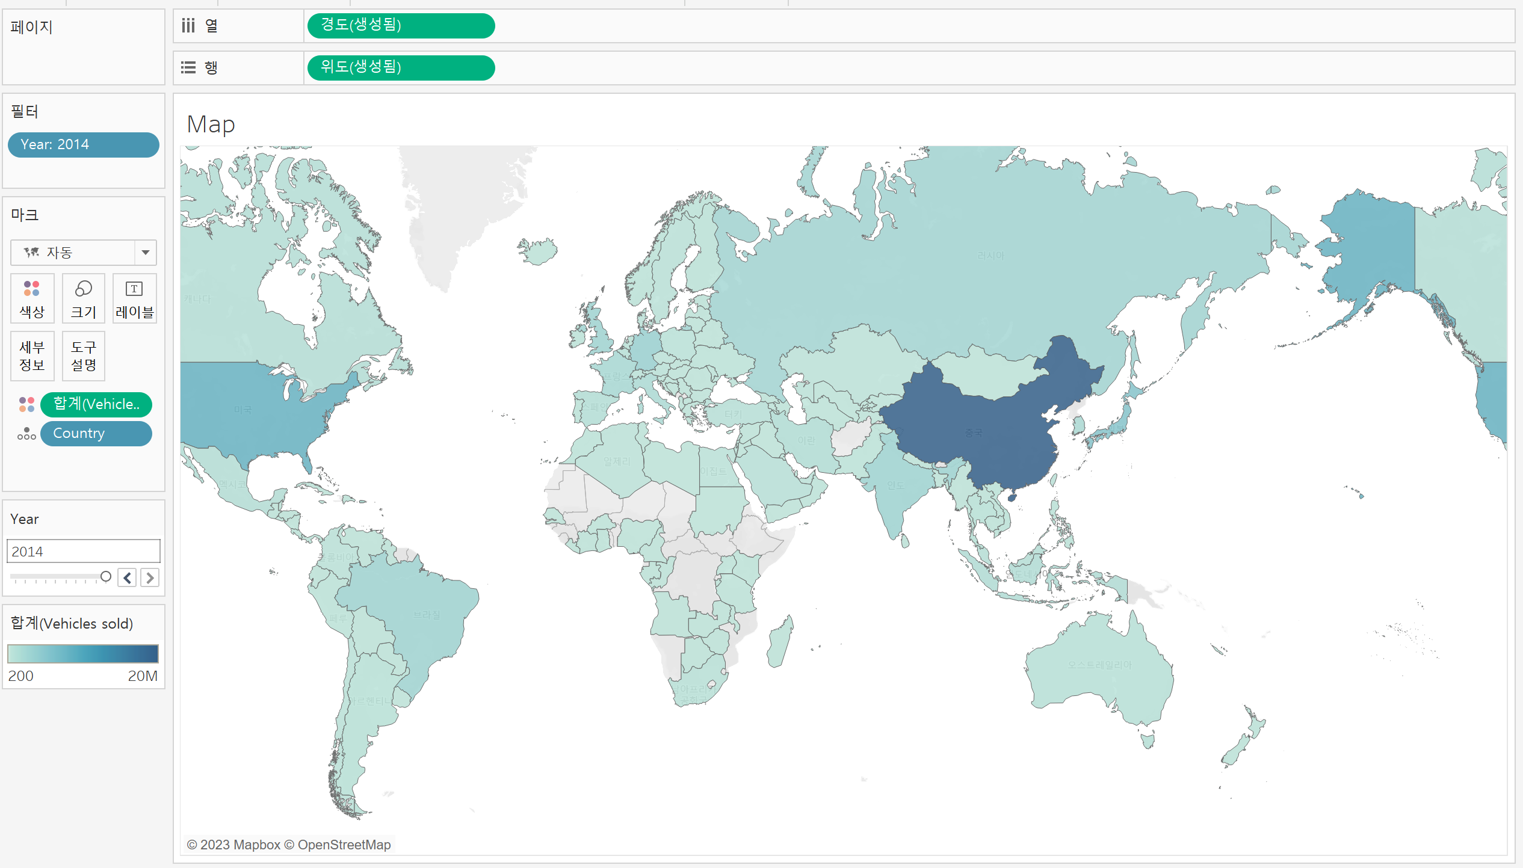Step Year filter back with left arrow

tap(127, 577)
